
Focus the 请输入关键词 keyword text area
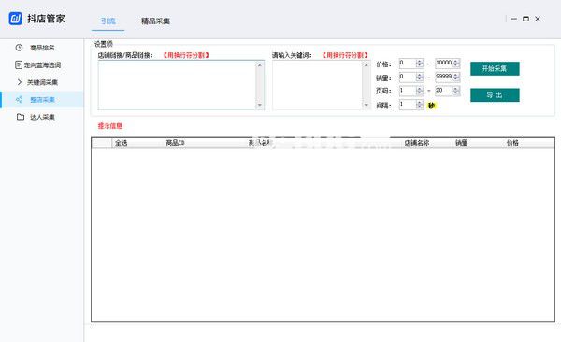[317, 85]
